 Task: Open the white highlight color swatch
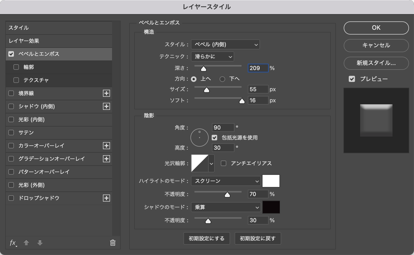point(271,181)
